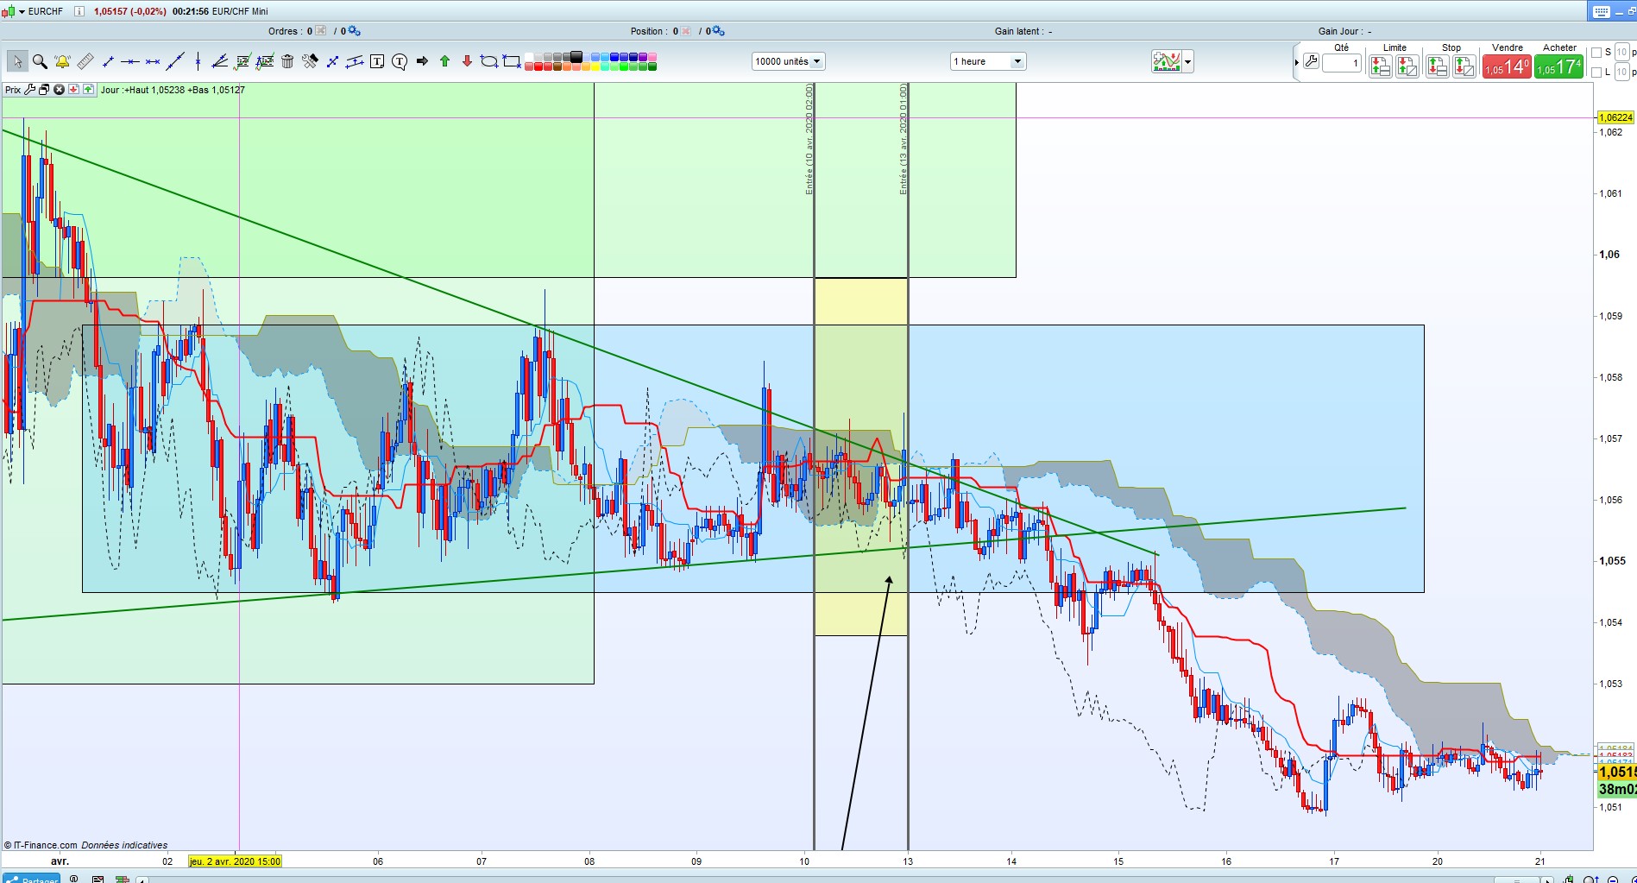The height and width of the screenshot is (883, 1637).
Task: Open the Position gear settings
Action: point(718,31)
